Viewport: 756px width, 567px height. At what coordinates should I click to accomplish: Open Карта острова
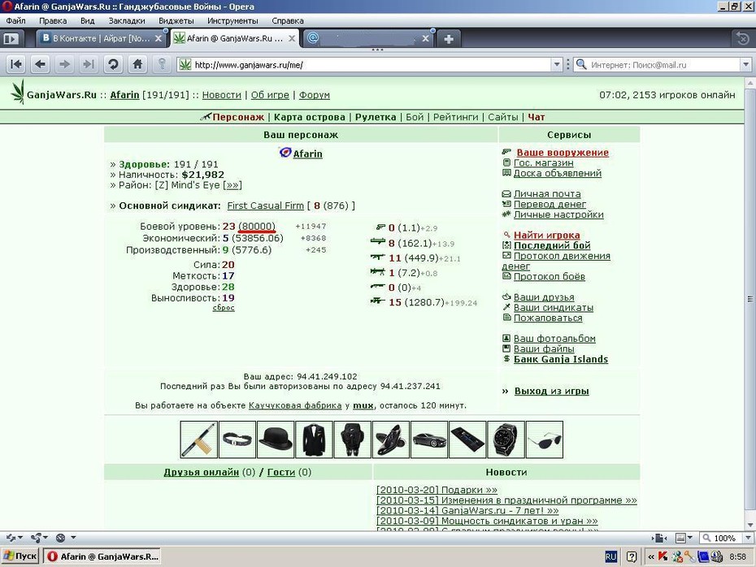(x=310, y=117)
